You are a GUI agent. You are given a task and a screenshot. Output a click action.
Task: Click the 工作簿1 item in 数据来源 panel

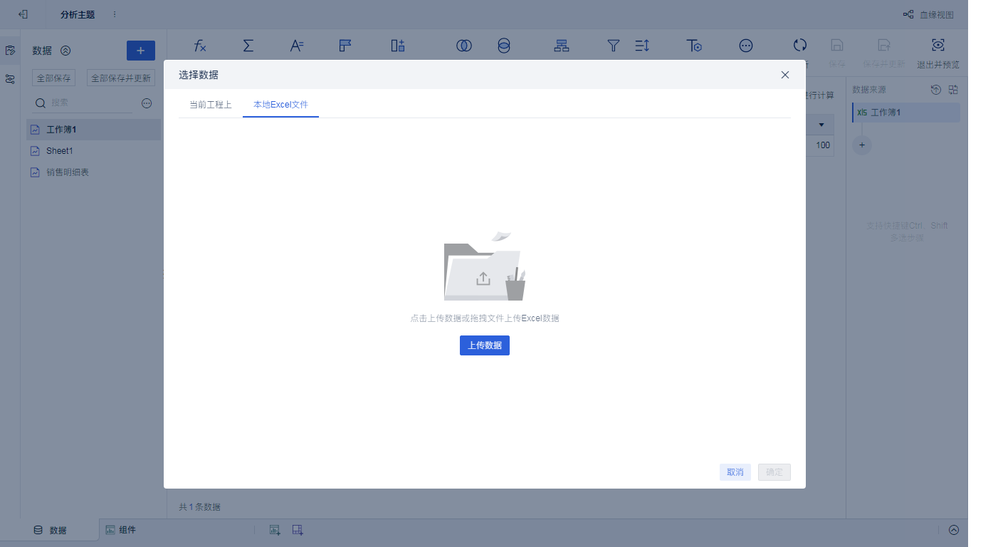click(905, 113)
